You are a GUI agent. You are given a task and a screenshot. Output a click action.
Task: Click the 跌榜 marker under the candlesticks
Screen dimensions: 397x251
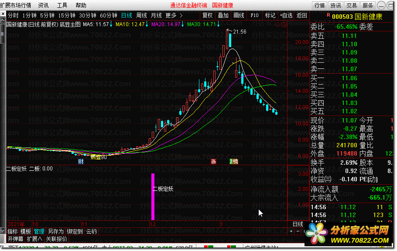click(x=234, y=162)
